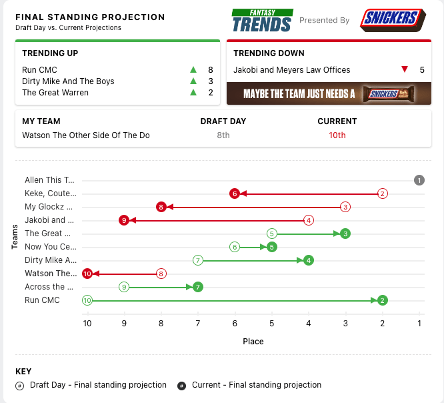Select Run CMC current rank 2 marker
Screen dimensions: 444x403
(x=382, y=300)
